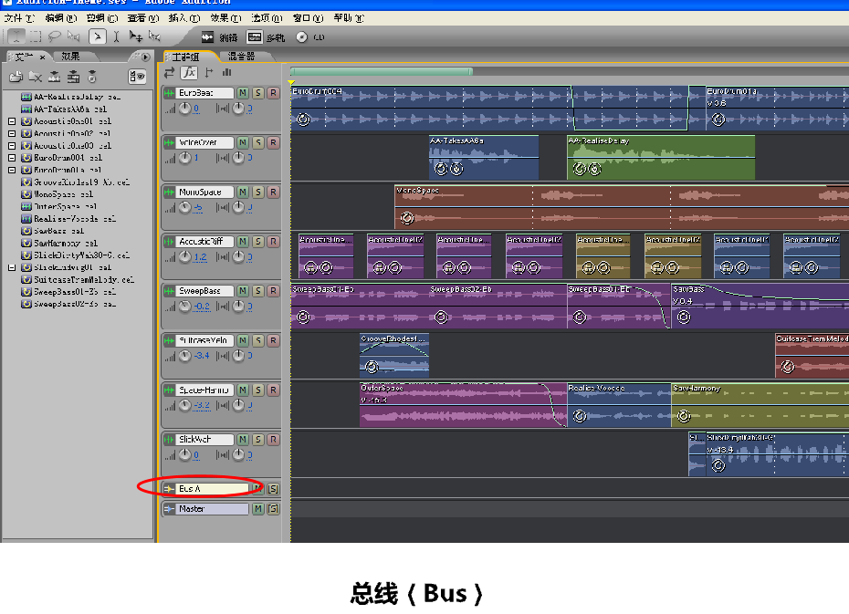Click the loop icon on the SawHarmony clip
The width and height of the screenshot is (849, 614).
tap(684, 416)
